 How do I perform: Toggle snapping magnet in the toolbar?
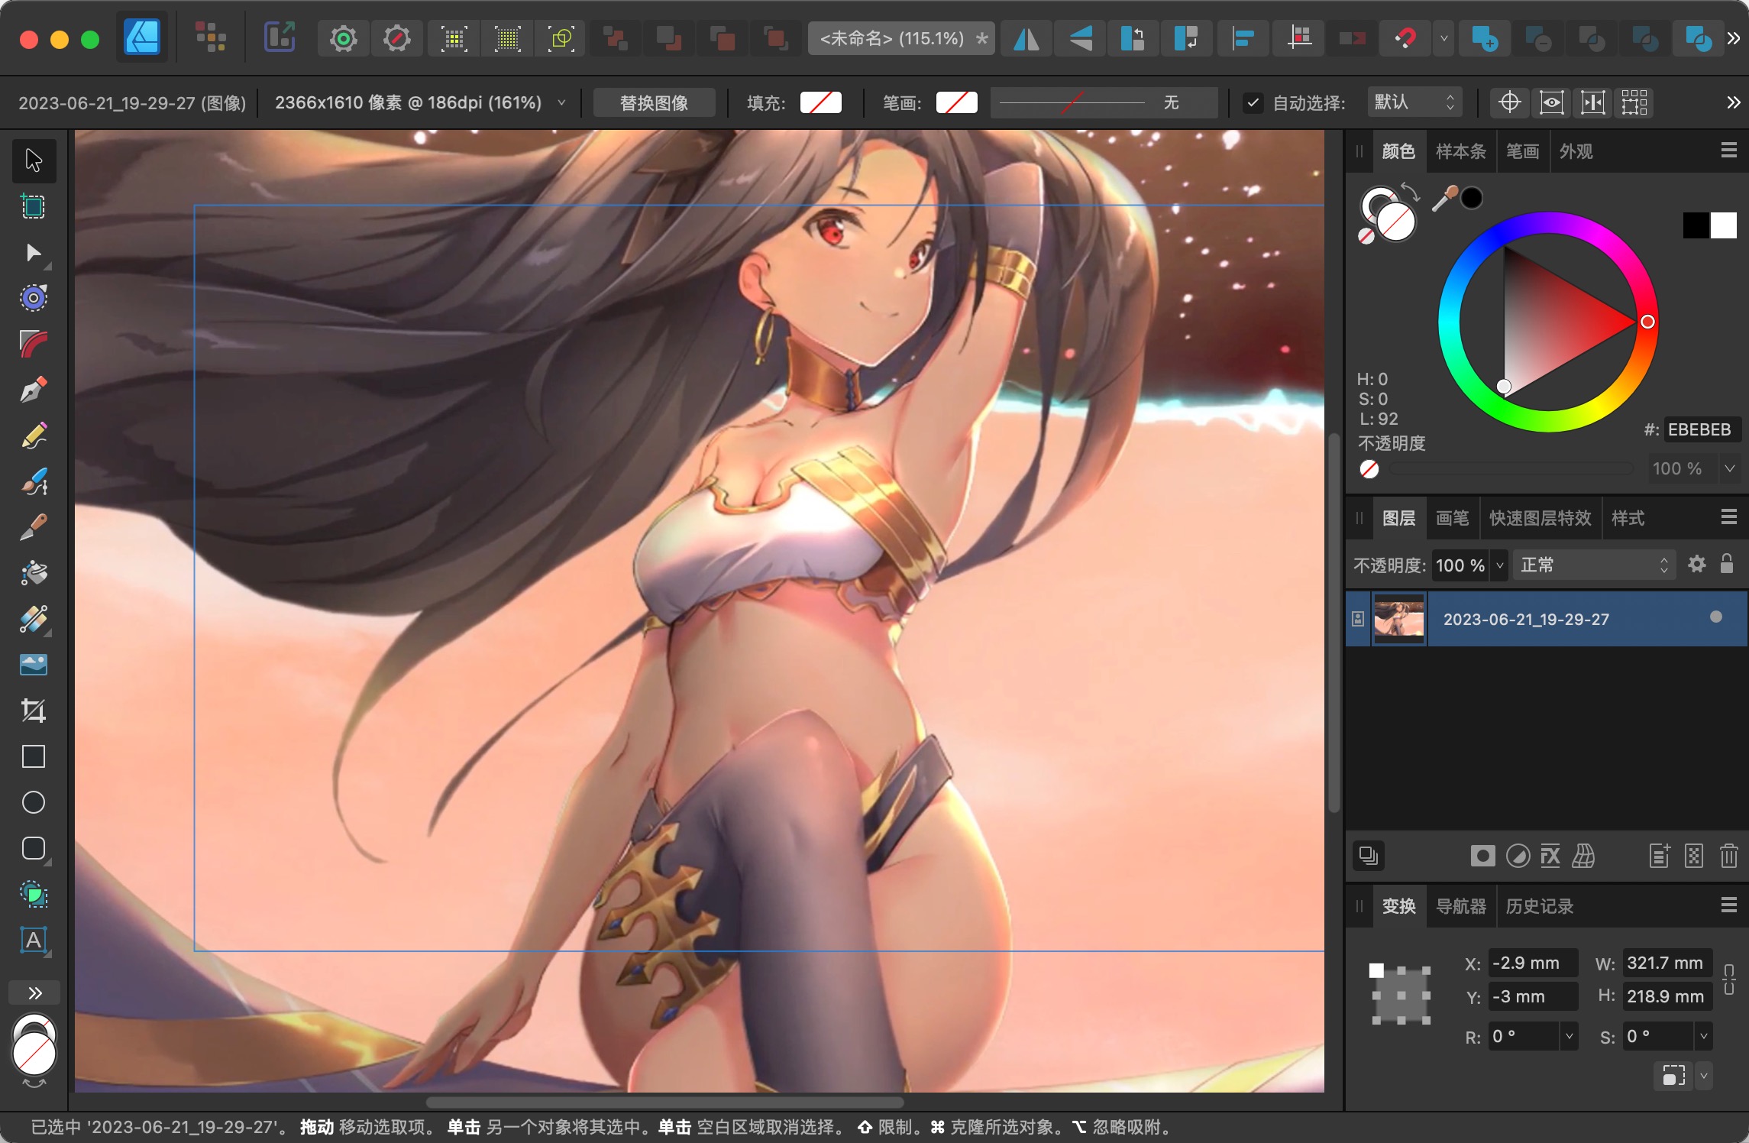pyautogui.click(x=1406, y=38)
